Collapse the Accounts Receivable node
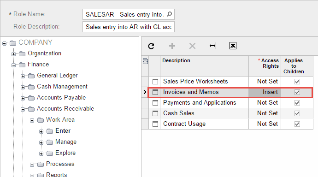318x177 pixels. (23, 110)
